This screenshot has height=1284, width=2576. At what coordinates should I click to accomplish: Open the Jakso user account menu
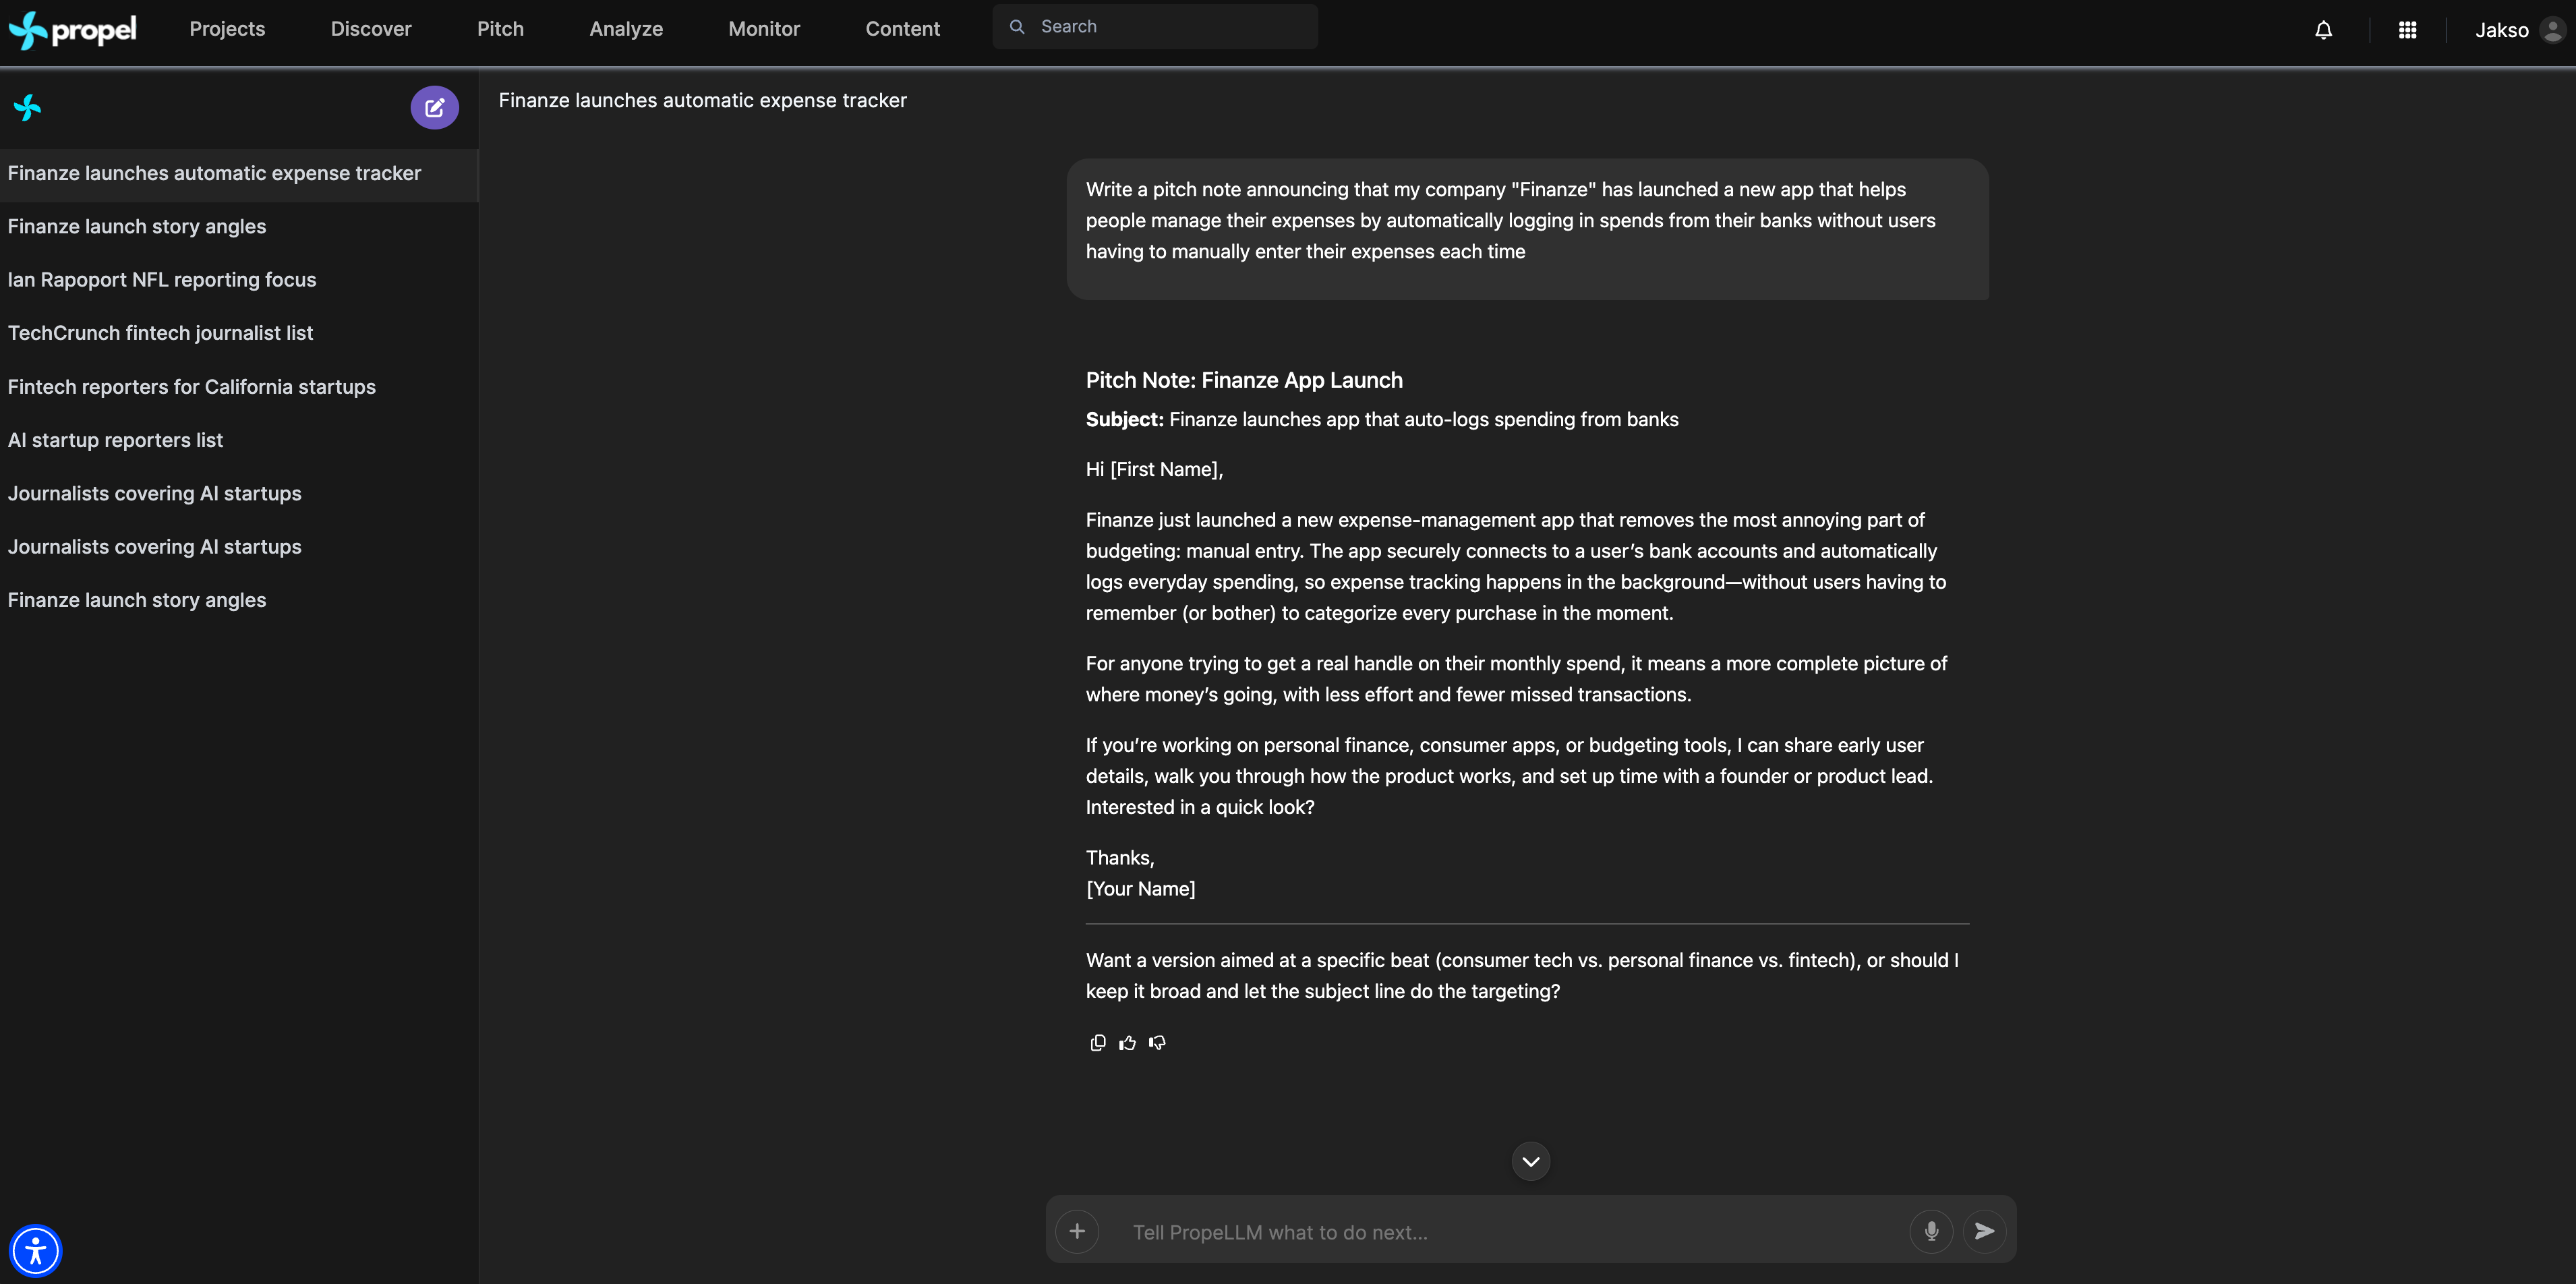pyautogui.click(x=2518, y=30)
